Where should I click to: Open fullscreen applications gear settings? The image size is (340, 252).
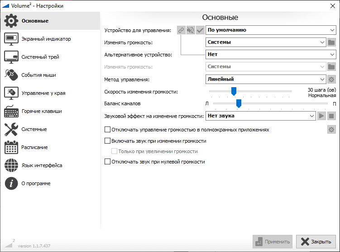click(331, 130)
